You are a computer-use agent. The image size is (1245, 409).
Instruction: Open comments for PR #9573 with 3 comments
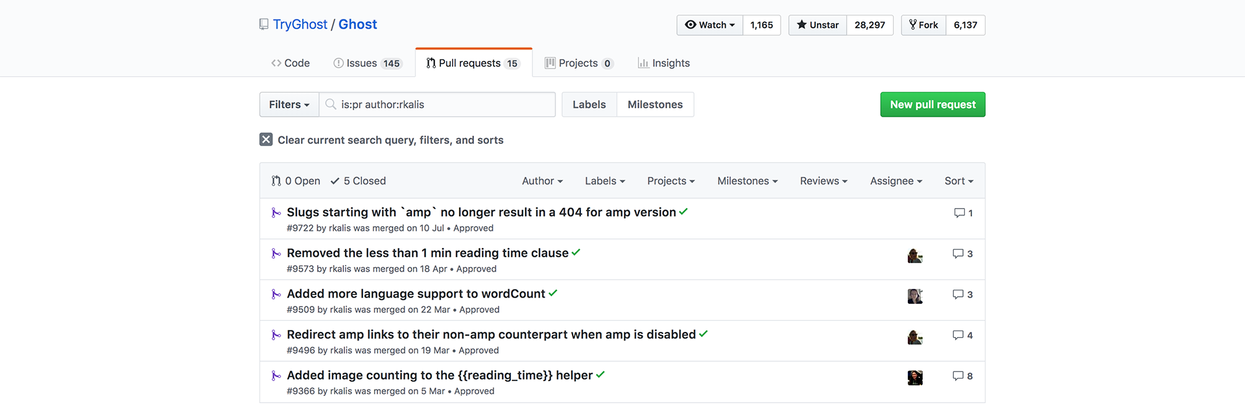point(962,254)
